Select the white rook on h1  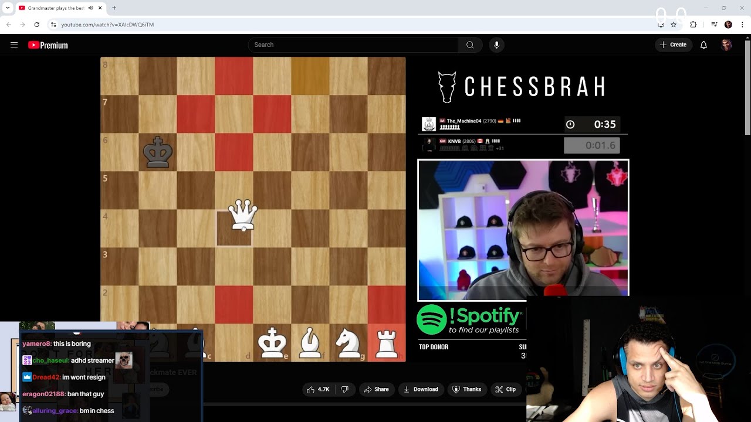click(x=387, y=343)
